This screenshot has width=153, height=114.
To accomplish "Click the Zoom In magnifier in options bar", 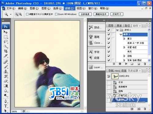I will tap(17, 14).
